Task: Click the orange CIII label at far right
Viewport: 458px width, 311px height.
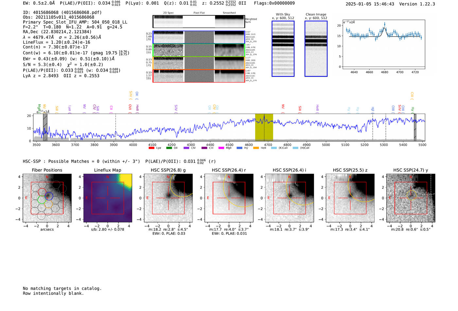Action: pyautogui.click(x=412, y=96)
